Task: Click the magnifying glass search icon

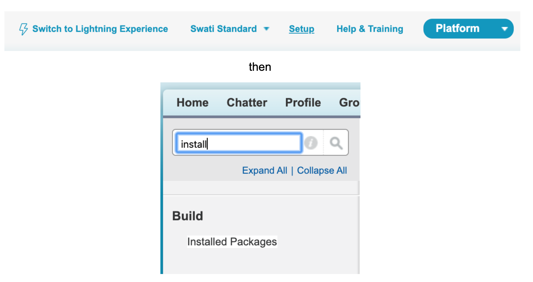Action: [336, 143]
